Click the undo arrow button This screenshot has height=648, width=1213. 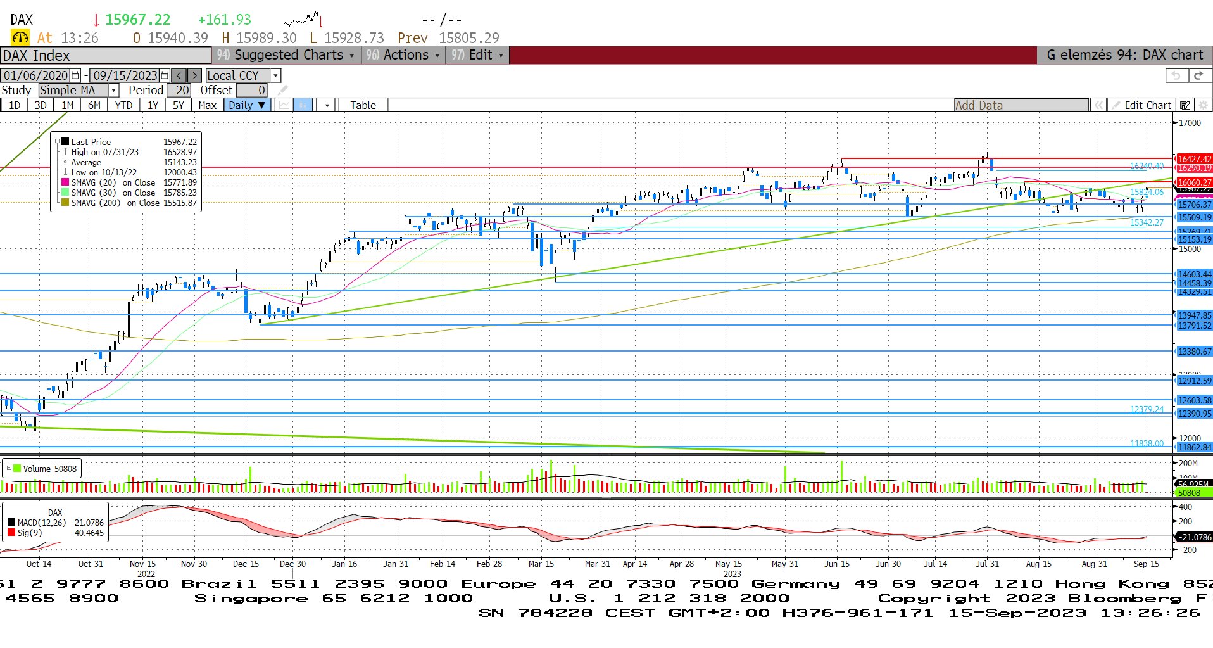(x=1176, y=75)
